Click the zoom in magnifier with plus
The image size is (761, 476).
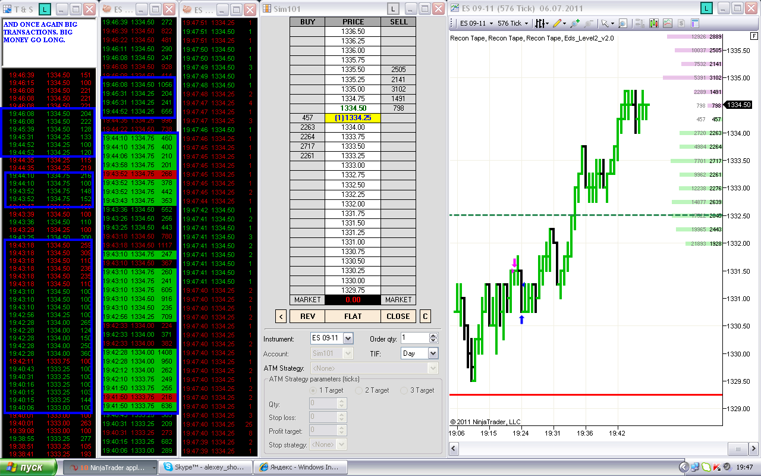pos(574,23)
